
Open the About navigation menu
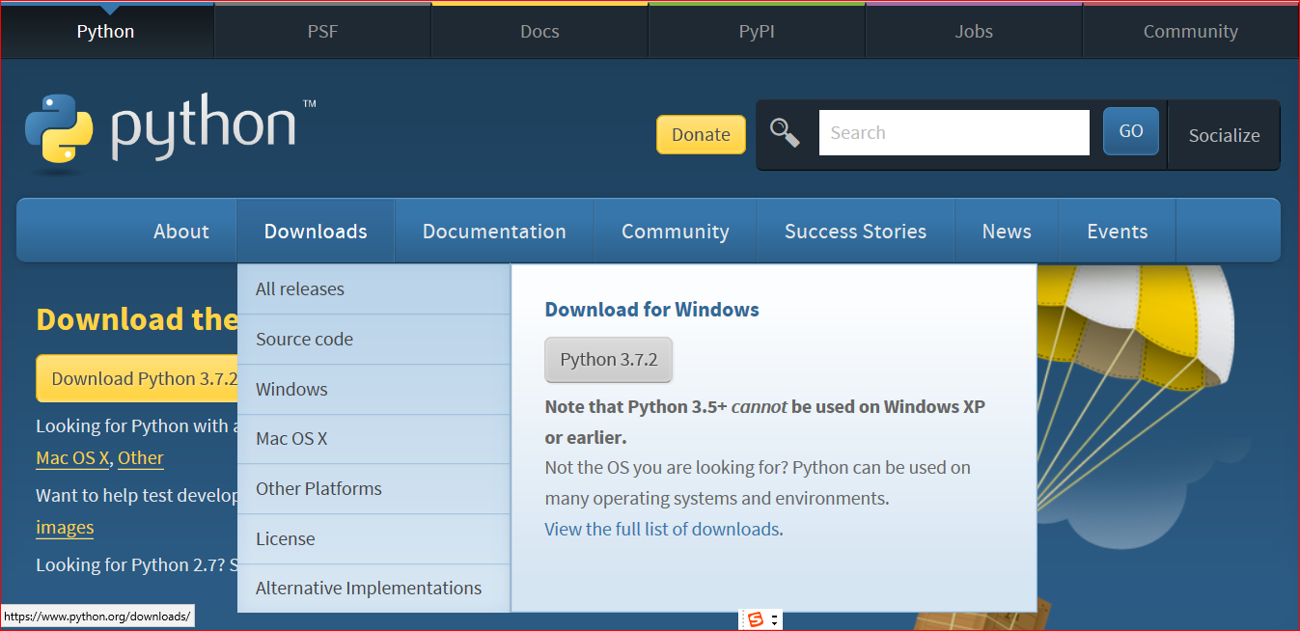click(x=181, y=232)
